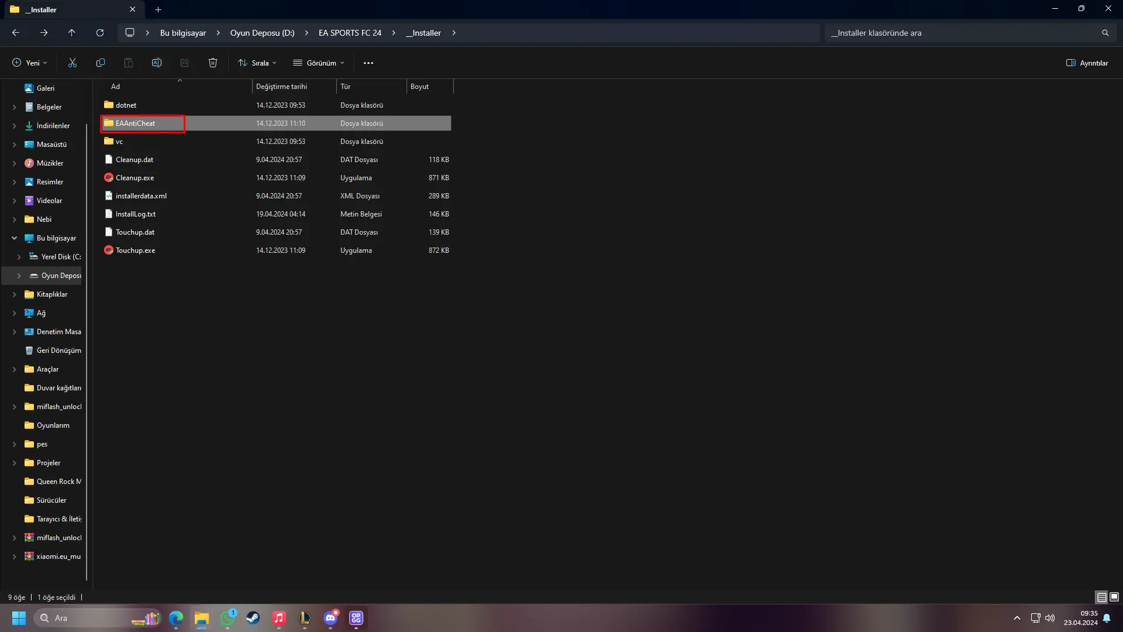This screenshot has width=1123, height=632.
Task: Open Steam from the taskbar
Action: click(x=253, y=618)
